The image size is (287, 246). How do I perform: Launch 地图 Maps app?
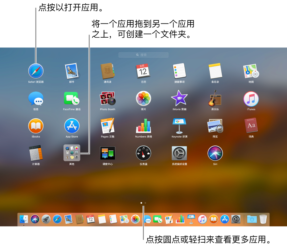[251, 71]
